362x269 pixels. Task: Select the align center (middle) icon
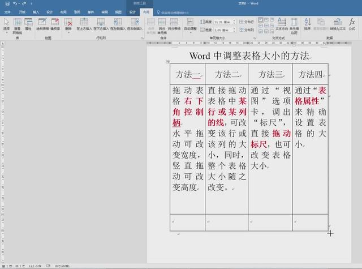pos(266,25)
